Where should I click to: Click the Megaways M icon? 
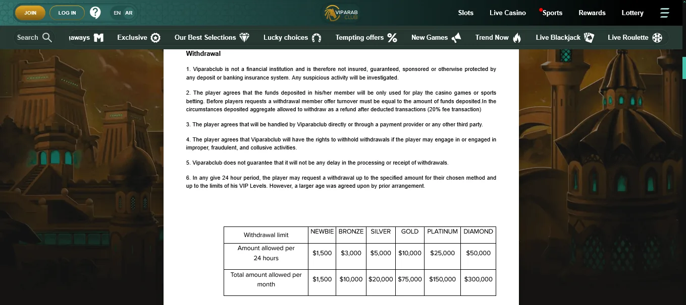(x=99, y=38)
